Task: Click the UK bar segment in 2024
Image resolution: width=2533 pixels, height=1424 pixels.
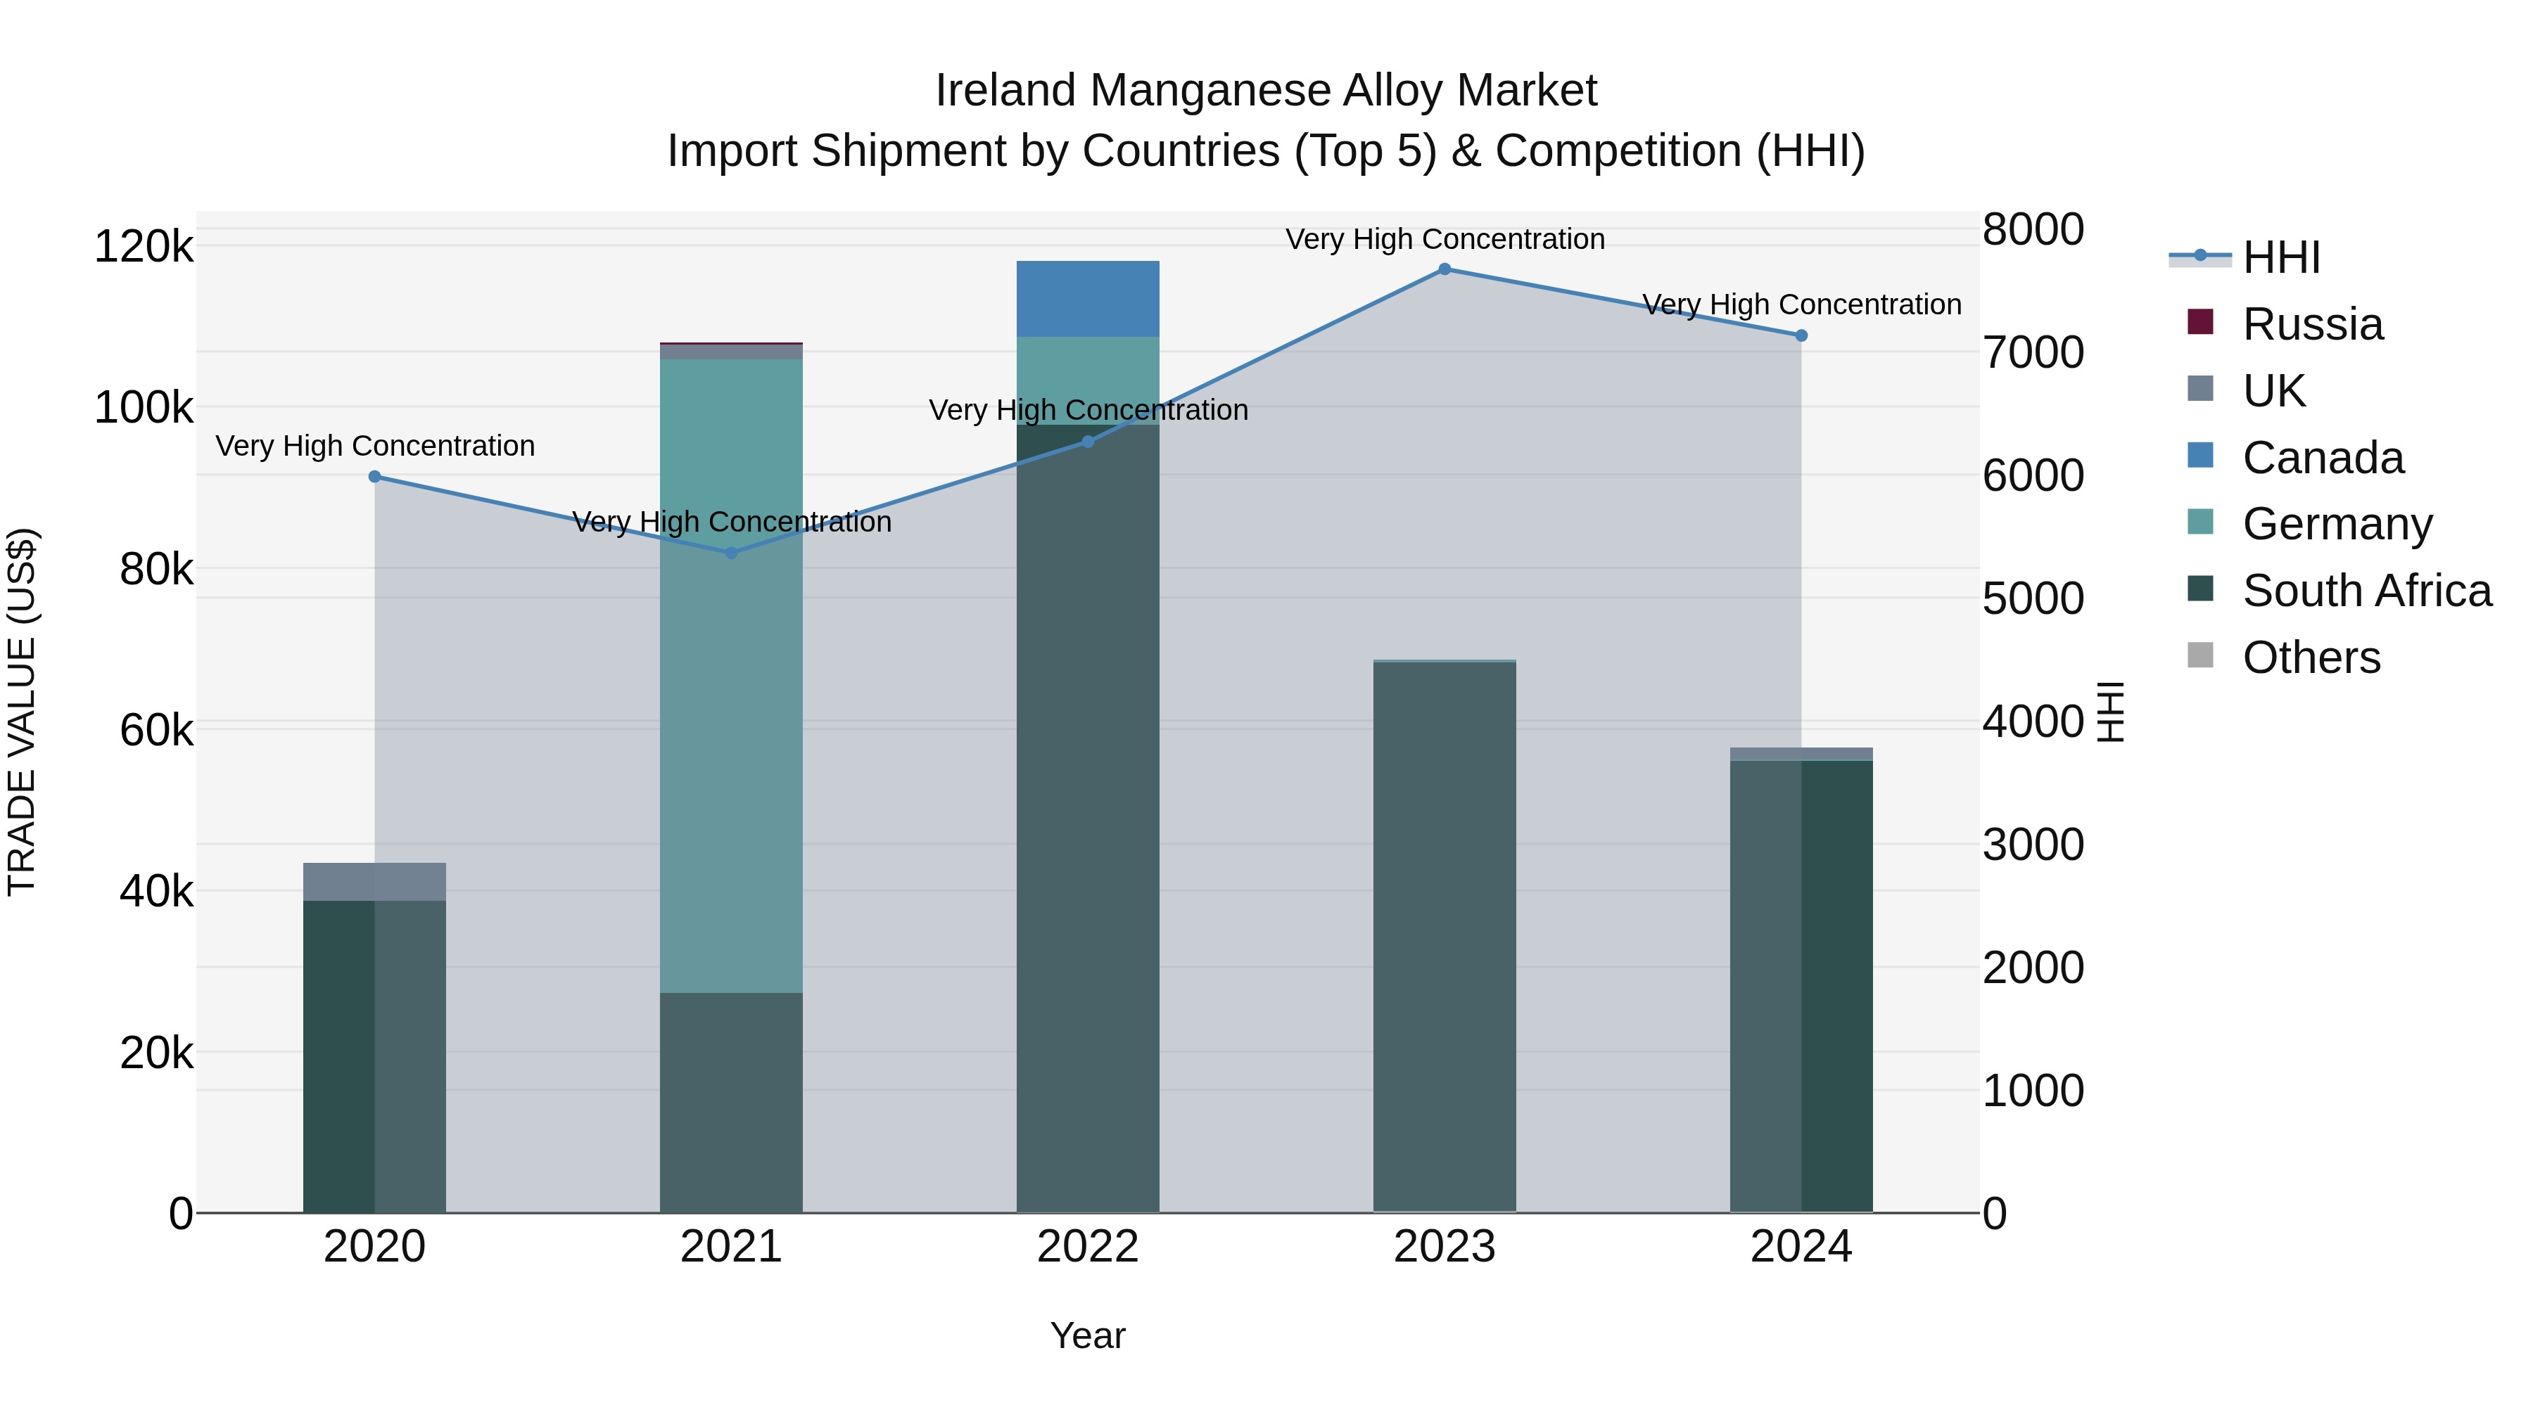Action: (x=1801, y=755)
